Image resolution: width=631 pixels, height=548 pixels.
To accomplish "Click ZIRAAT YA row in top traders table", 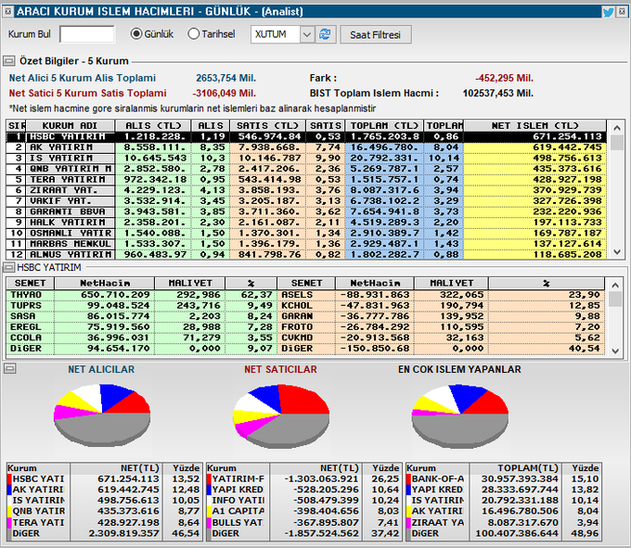I will tap(504, 523).
